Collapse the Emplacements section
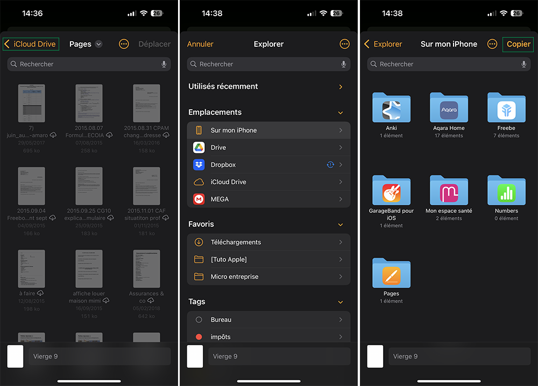Screen dimensions: 538x386 340,113
